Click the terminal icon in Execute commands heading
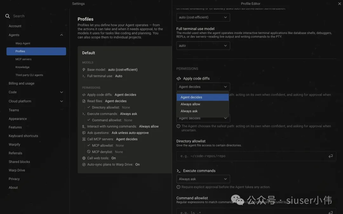 pos(178,171)
